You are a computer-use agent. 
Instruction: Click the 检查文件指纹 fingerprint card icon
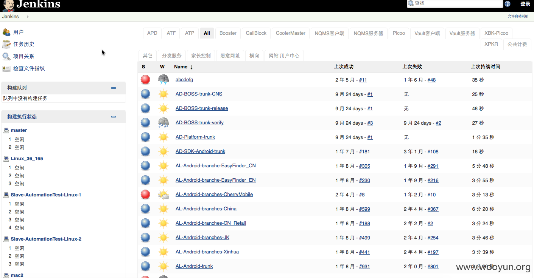click(6, 68)
